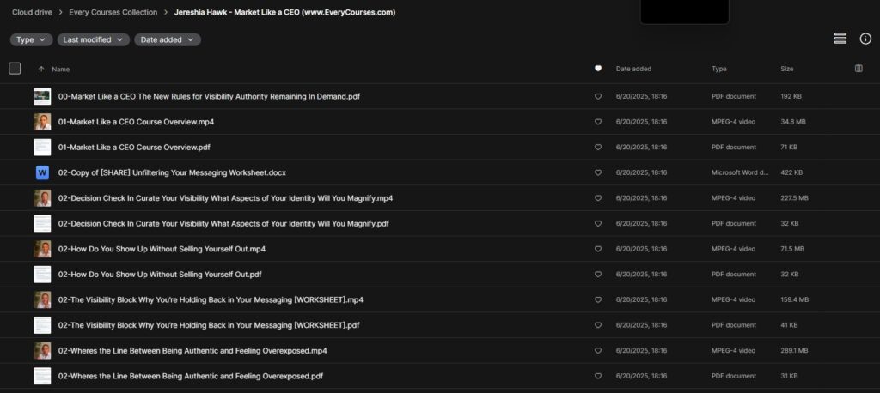Sort by the Size column header
Image resolution: width=880 pixels, height=393 pixels.
click(787, 69)
